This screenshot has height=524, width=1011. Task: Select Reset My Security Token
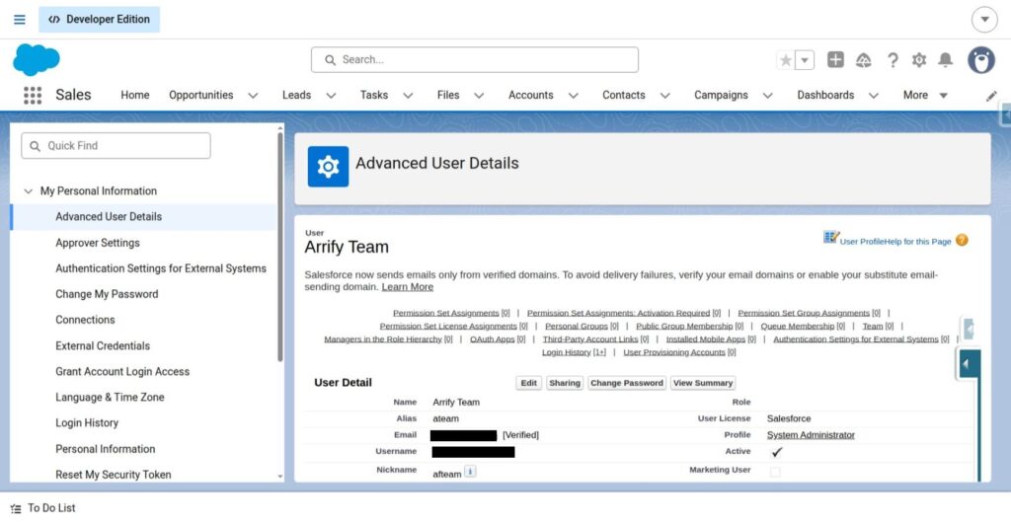(114, 475)
